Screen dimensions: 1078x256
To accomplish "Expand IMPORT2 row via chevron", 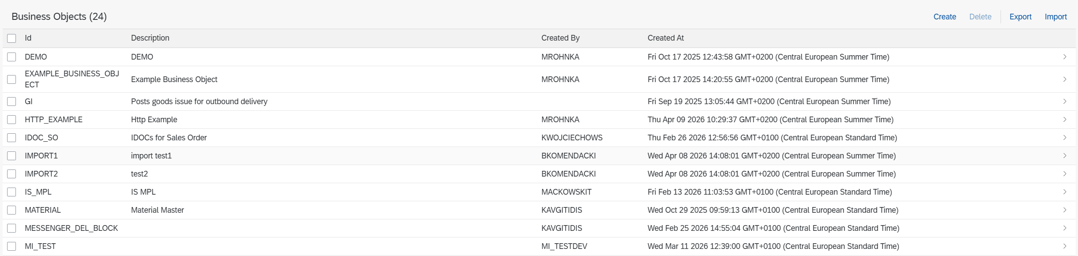I will click(1065, 174).
